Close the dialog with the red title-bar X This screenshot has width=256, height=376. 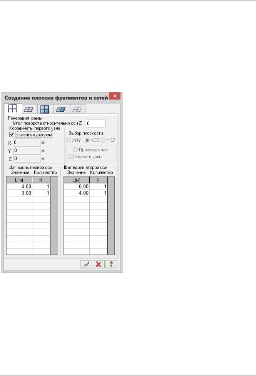tap(115, 96)
